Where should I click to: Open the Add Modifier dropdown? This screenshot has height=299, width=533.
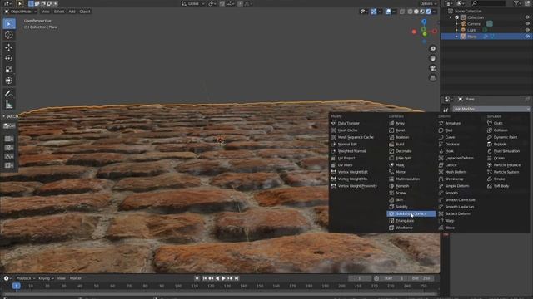491,109
